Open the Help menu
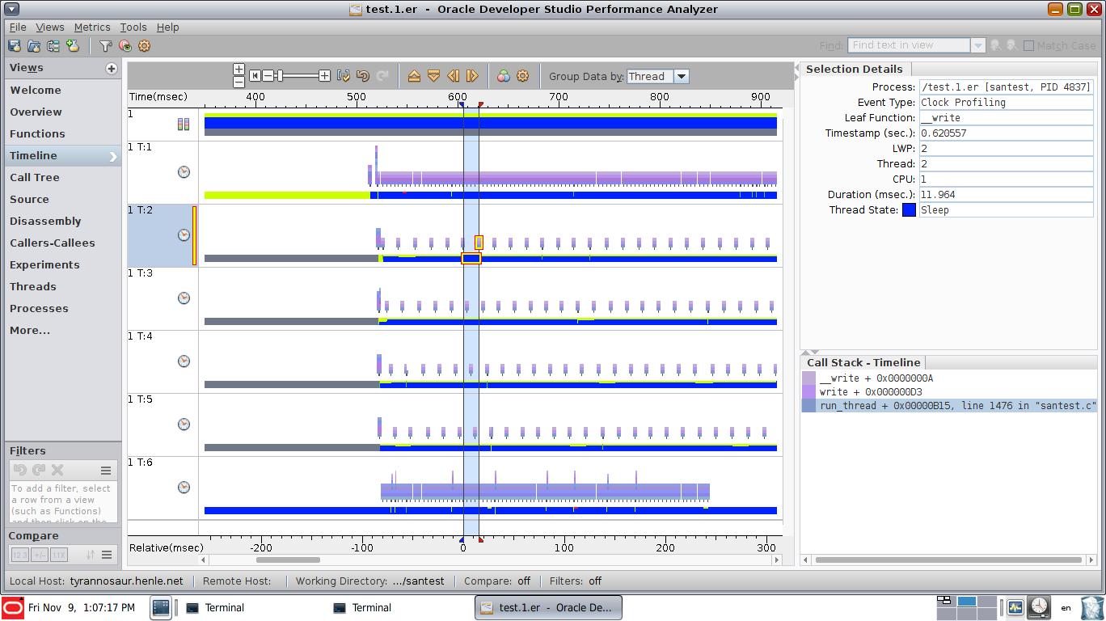The width and height of the screenshot is (1106, 621). click(167, 27)
